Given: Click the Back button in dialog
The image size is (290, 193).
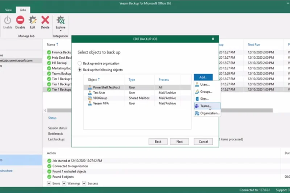Looking at the screenshot, I should (x=158, y=142).
